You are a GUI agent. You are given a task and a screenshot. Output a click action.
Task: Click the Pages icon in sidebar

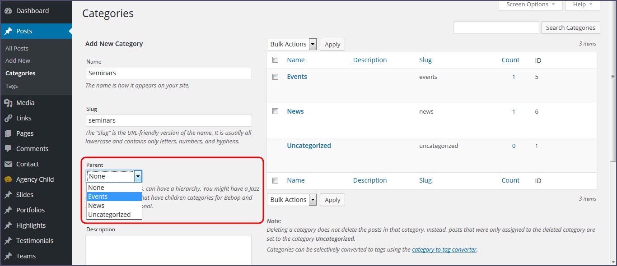tap(8, 133)
